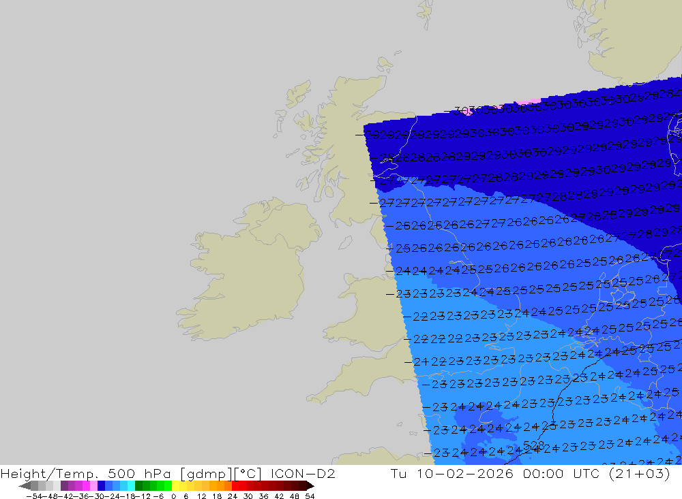
Task: Click the '10-02-2026' date text
Action: coord(465,473)
